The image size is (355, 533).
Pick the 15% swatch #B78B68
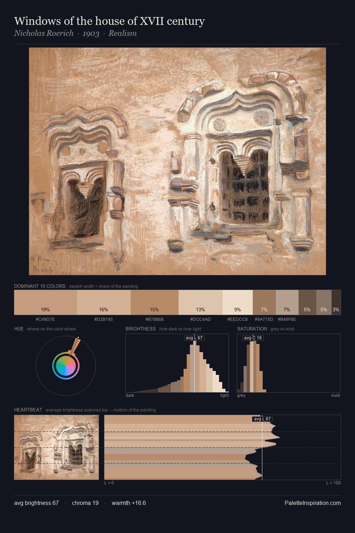click(154, 302)
